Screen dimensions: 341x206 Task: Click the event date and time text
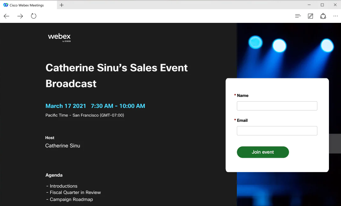(95, 106)
